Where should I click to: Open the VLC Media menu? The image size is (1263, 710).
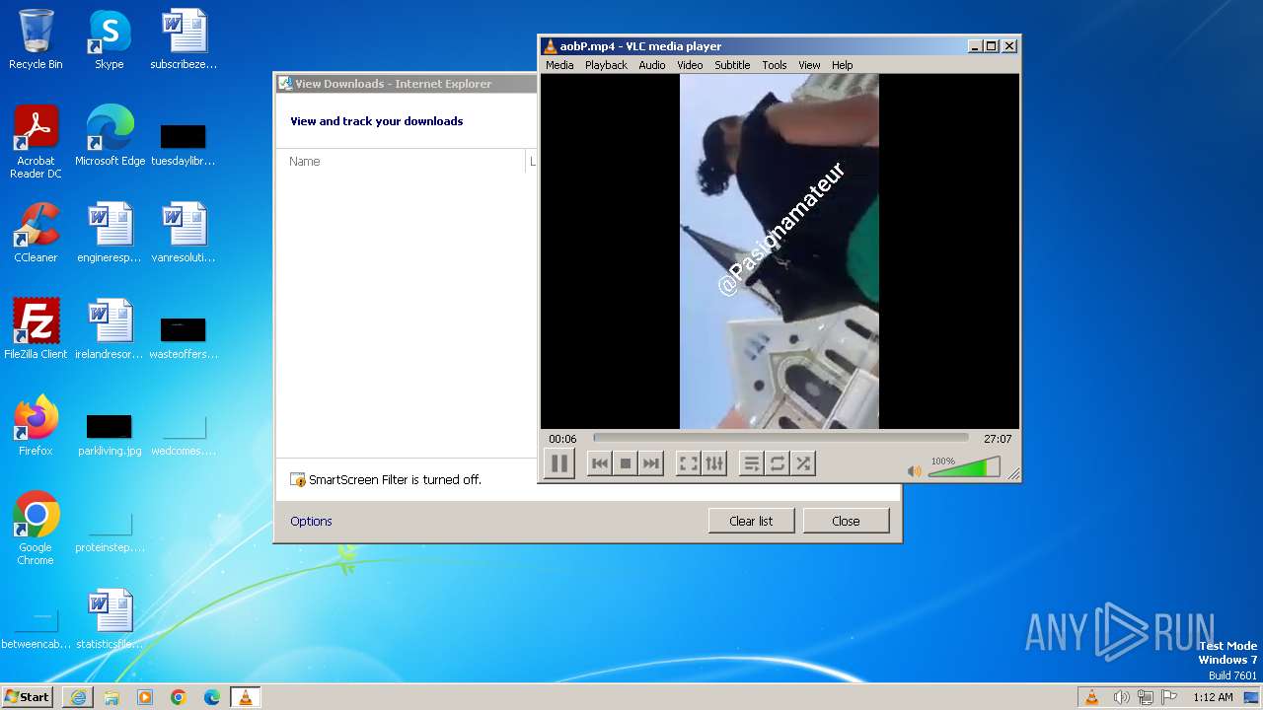click(x=559, y=65)
